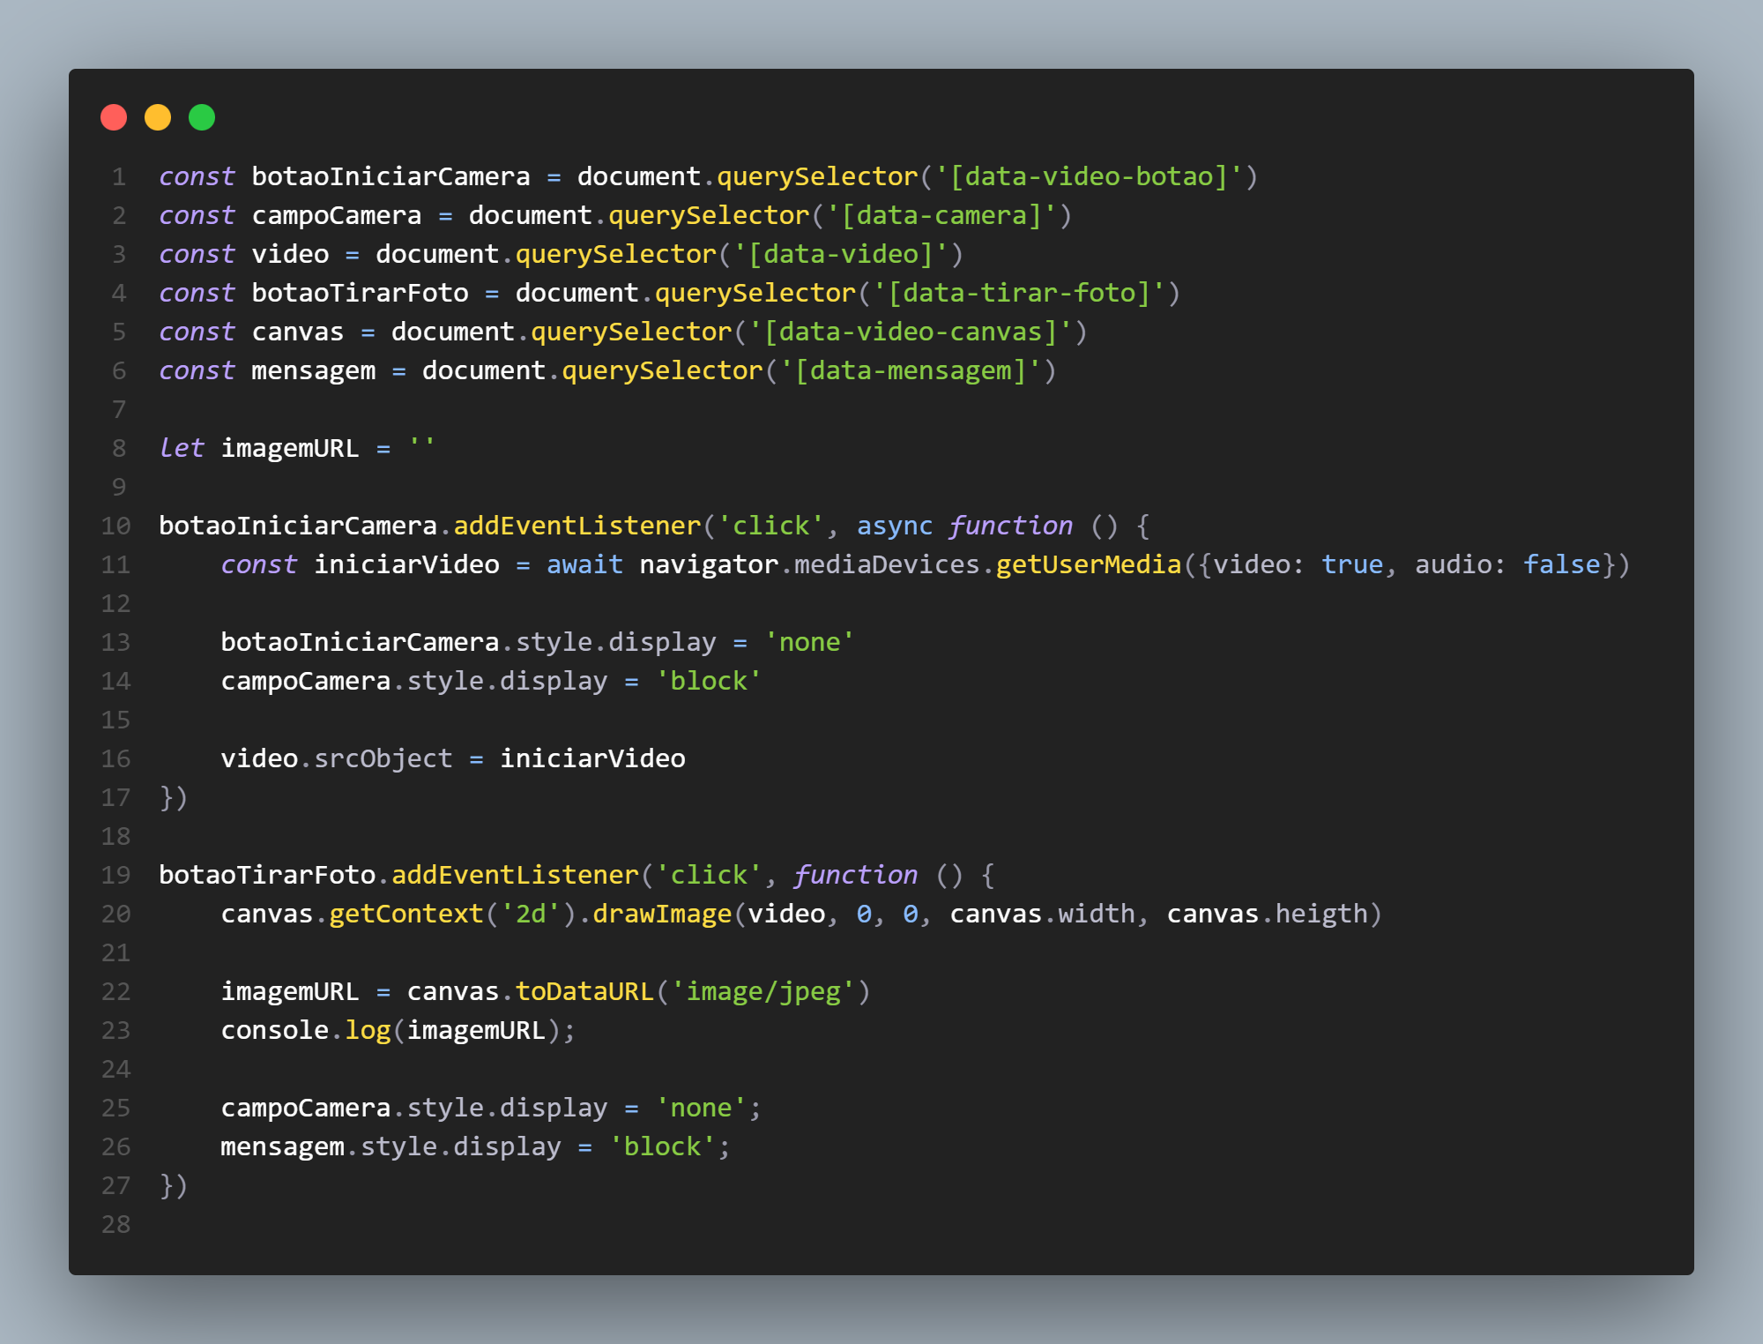Click the misspelled heigth property
This screenshot has height=1344, width=1763.
point(1321,914)
